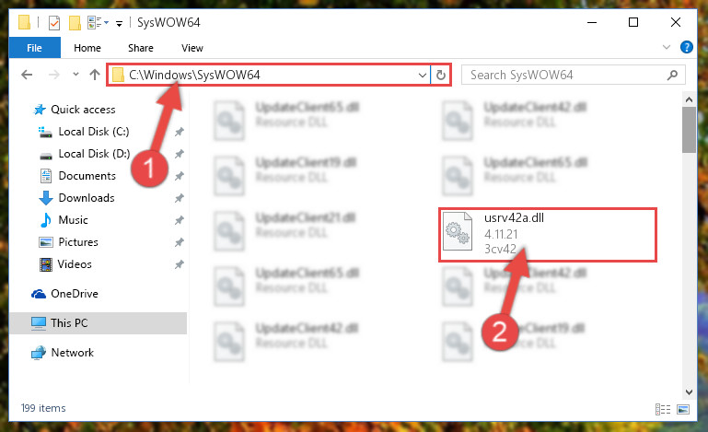Open the recent locations dropdown arrow
This screenshot has height=432, width=708.
pyautogui.click(x=75, y=75)
